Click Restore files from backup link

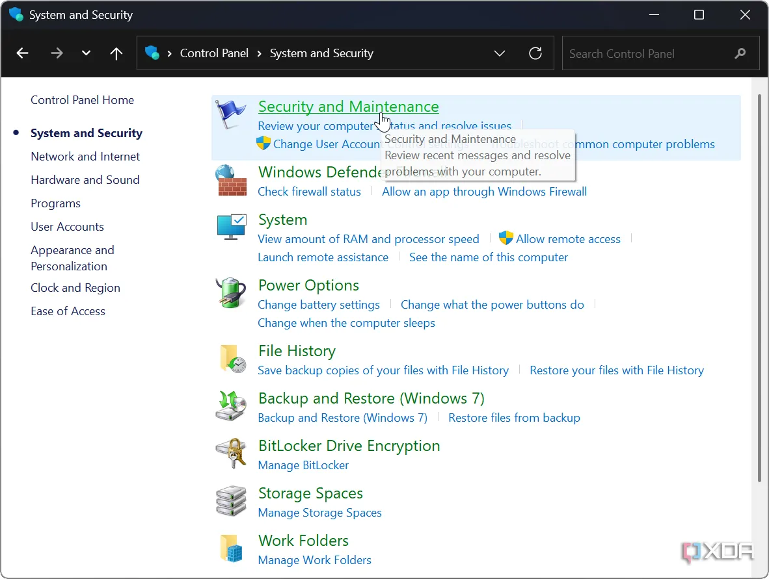coord(515,418)
